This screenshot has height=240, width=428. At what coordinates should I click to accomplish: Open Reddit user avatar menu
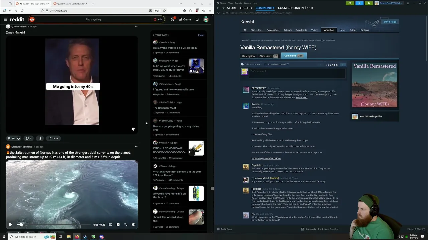(206, 19)
